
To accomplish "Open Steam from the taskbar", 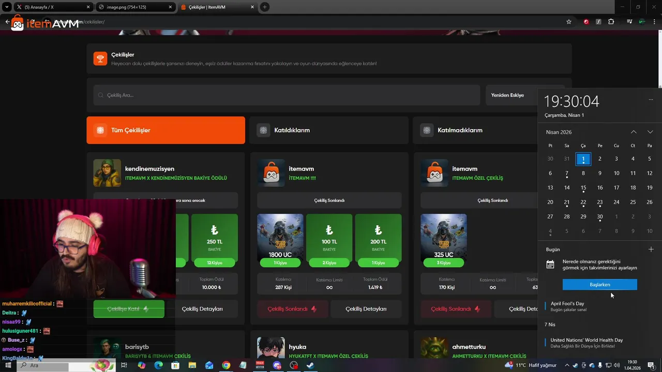I will tap(310, 365).
